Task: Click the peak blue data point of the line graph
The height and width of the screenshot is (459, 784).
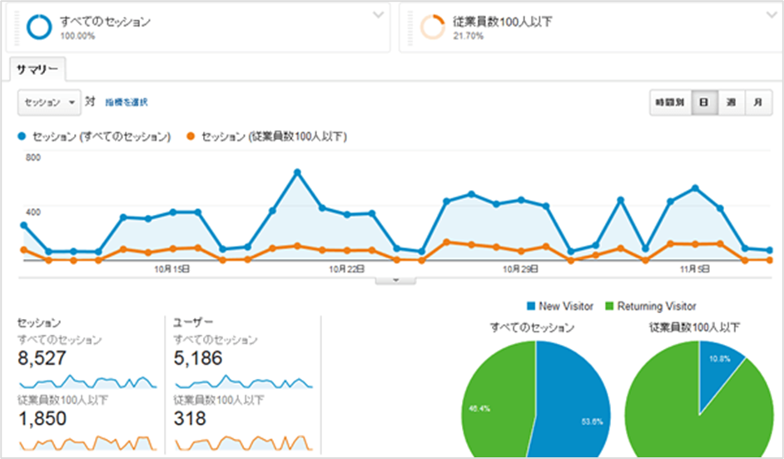Action: (x=297, y=172)
